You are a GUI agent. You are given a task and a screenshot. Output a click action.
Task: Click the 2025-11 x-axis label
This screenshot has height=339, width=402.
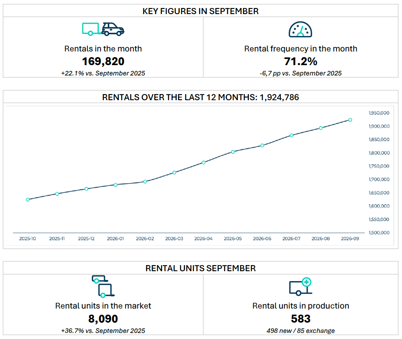tap(57, 239)
